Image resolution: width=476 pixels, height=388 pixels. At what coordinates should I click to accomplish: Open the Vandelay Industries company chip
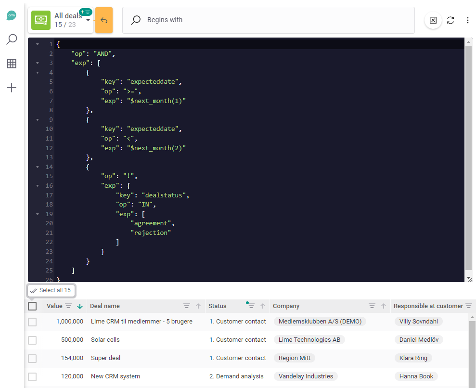pyautogui.click(x=306, y=376)
